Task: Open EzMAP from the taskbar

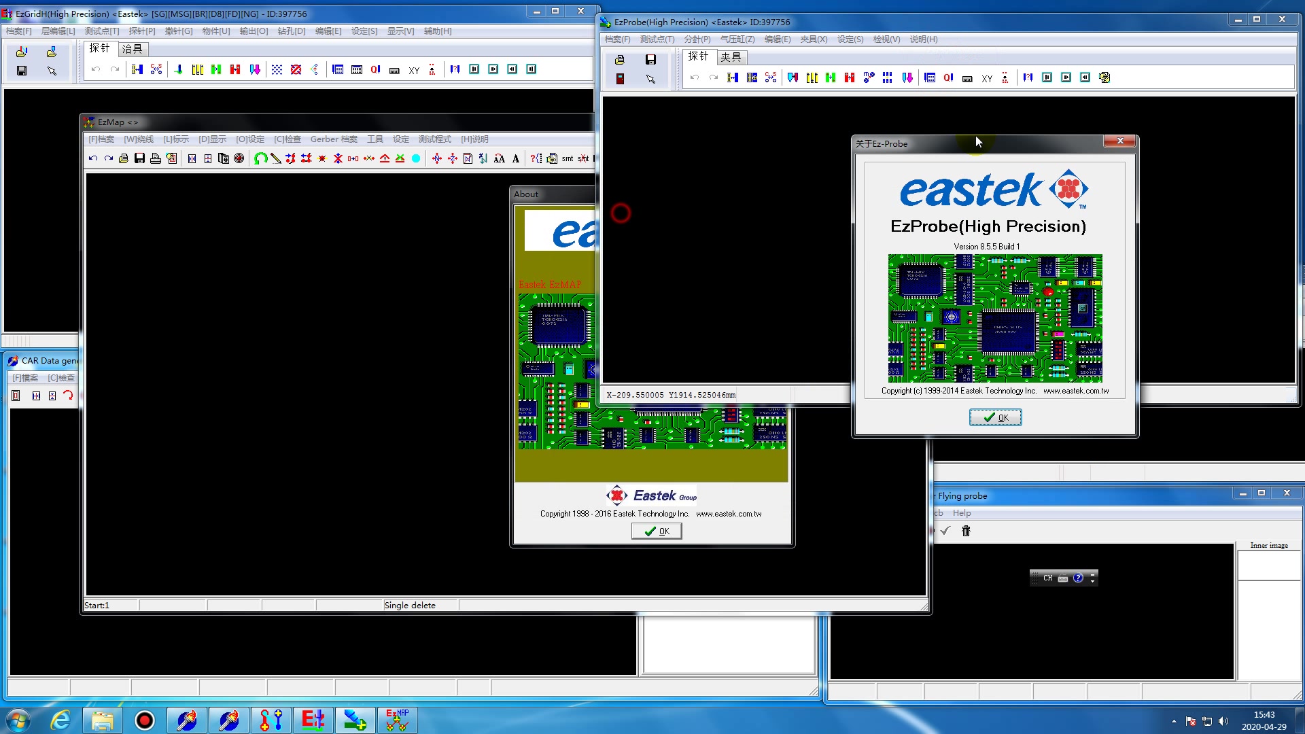Action: point(397,720)
